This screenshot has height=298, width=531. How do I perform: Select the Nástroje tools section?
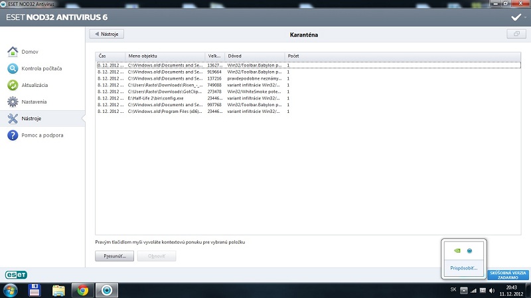coord(31,119)
